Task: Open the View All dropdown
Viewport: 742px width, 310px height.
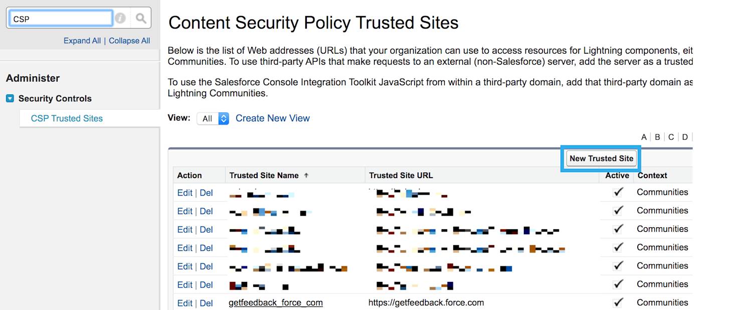Action: click(x=213, y=118)
